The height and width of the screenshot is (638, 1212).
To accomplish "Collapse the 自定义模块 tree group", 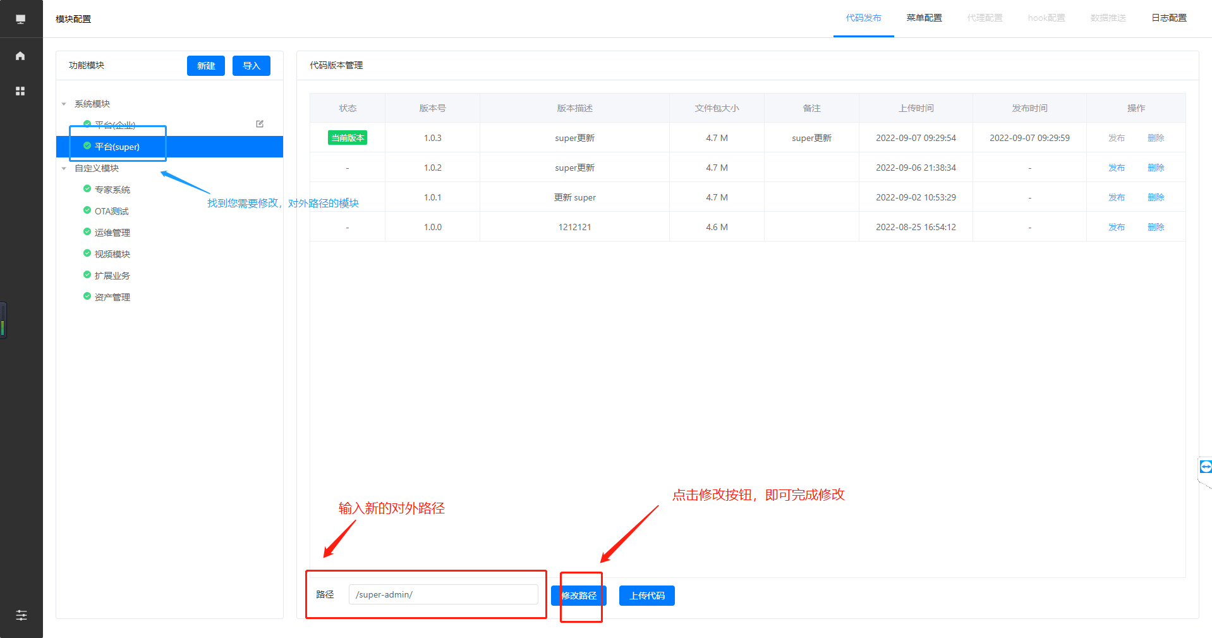I will tap(64, 169).
